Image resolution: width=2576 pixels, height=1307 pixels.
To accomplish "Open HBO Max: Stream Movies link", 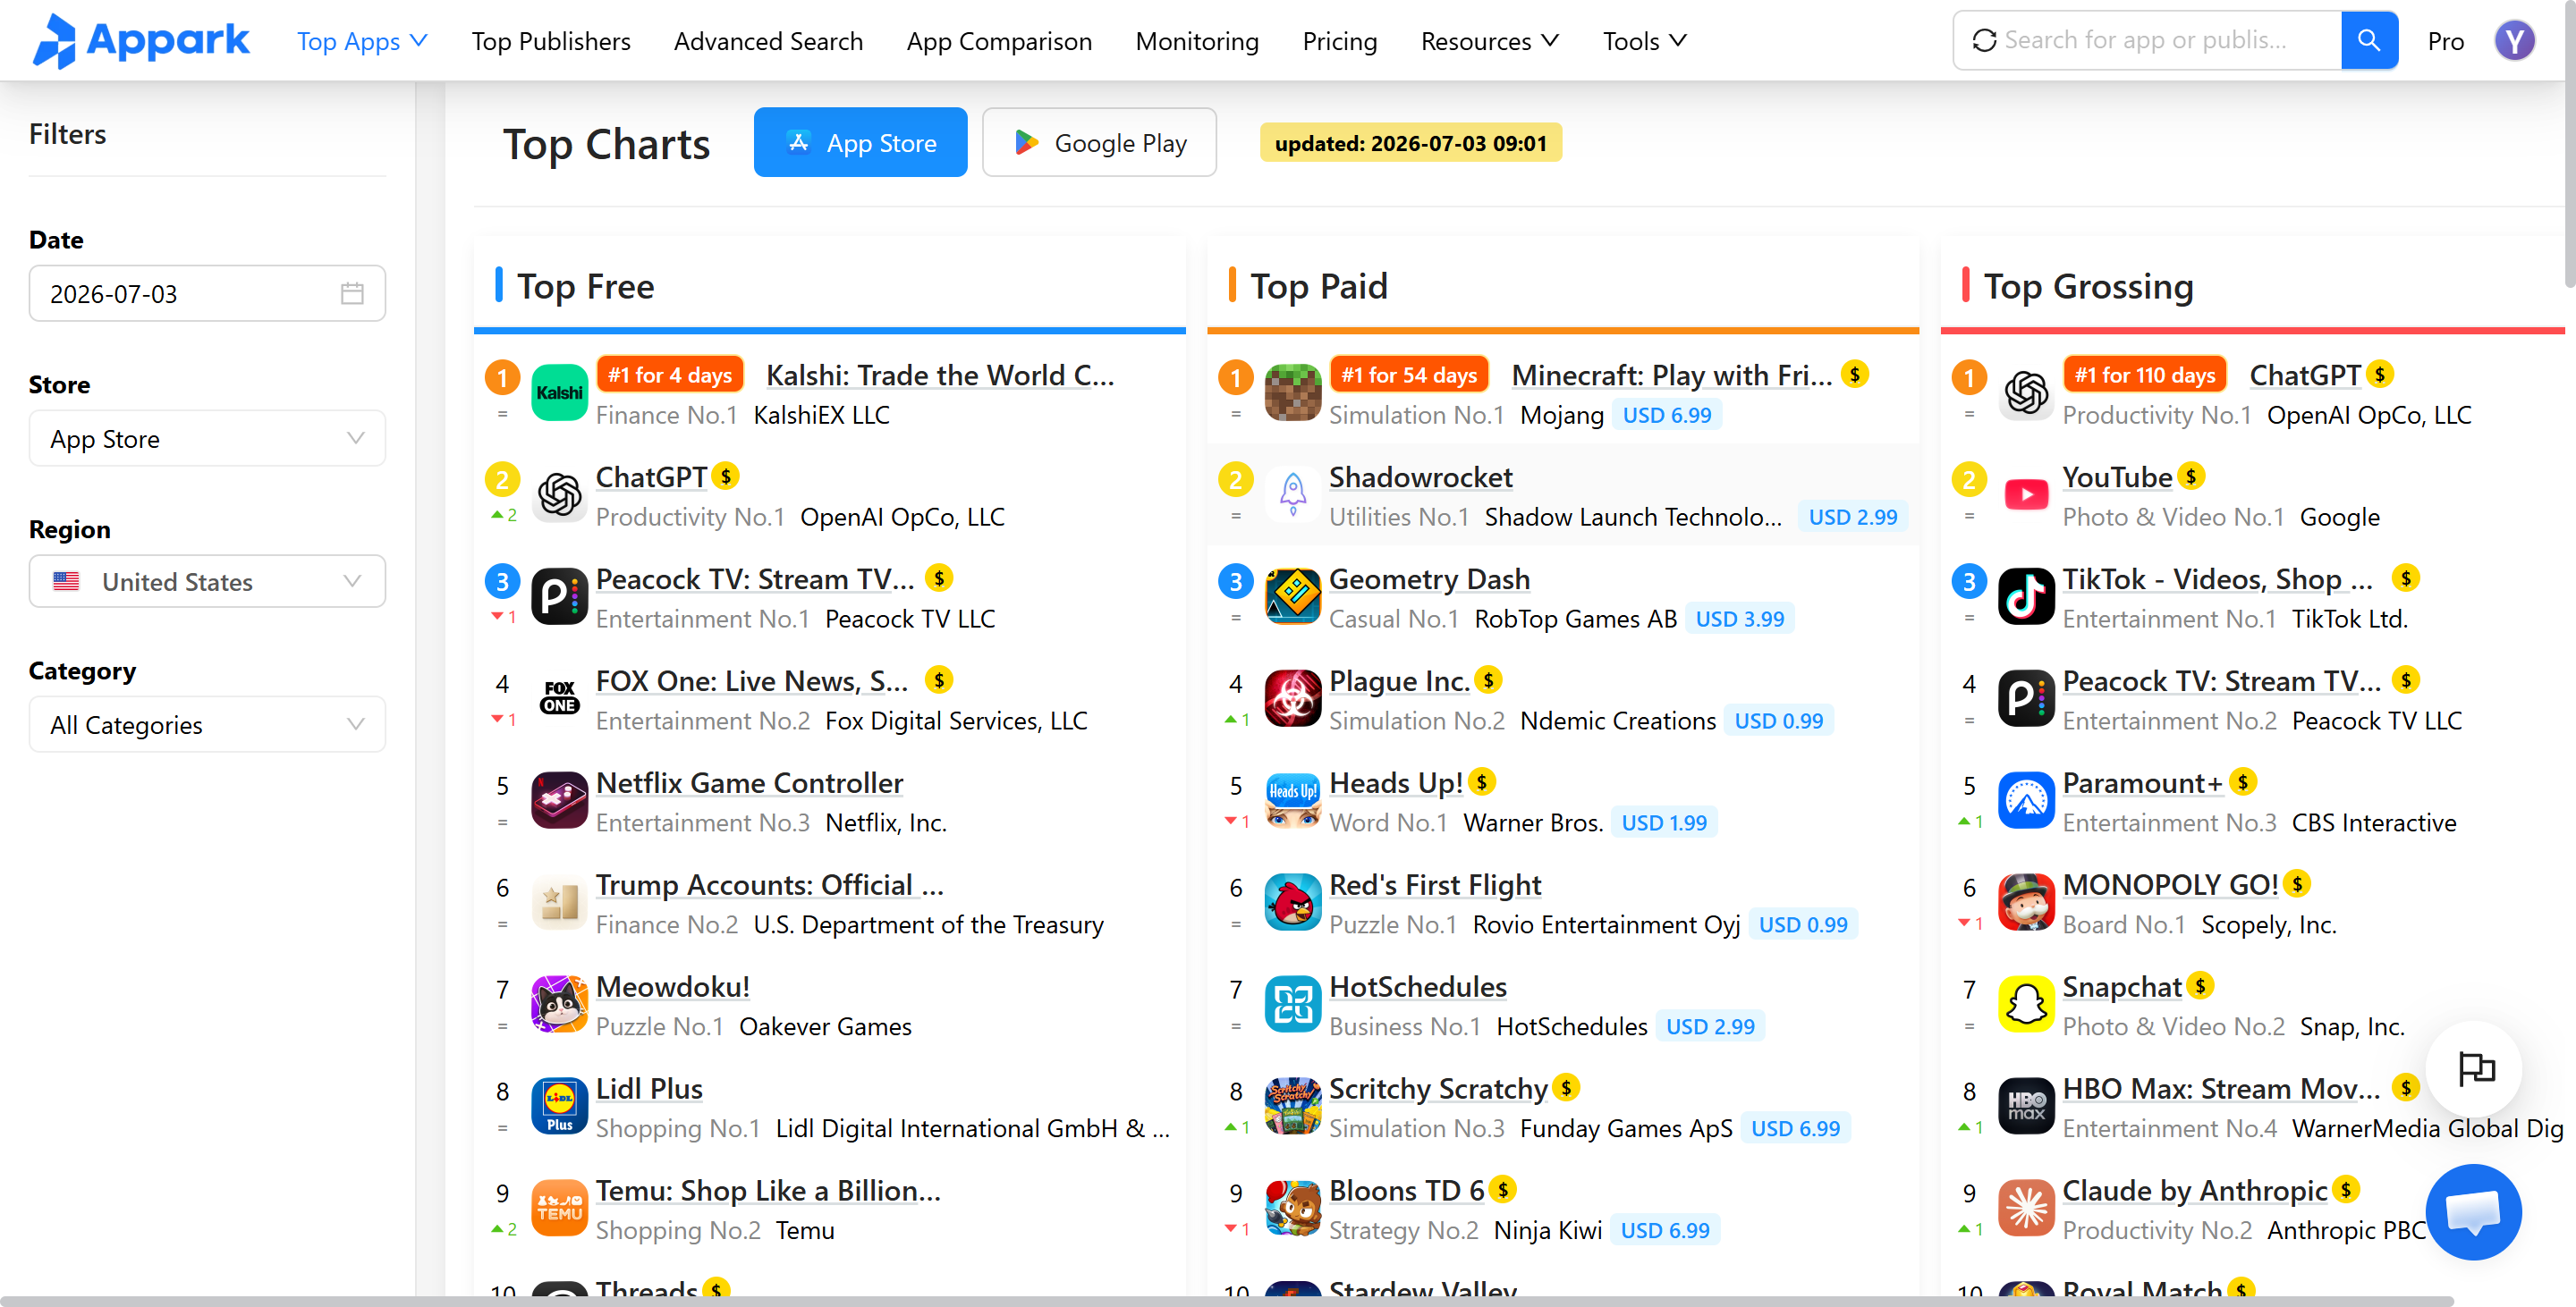I will [2220, 1089].
